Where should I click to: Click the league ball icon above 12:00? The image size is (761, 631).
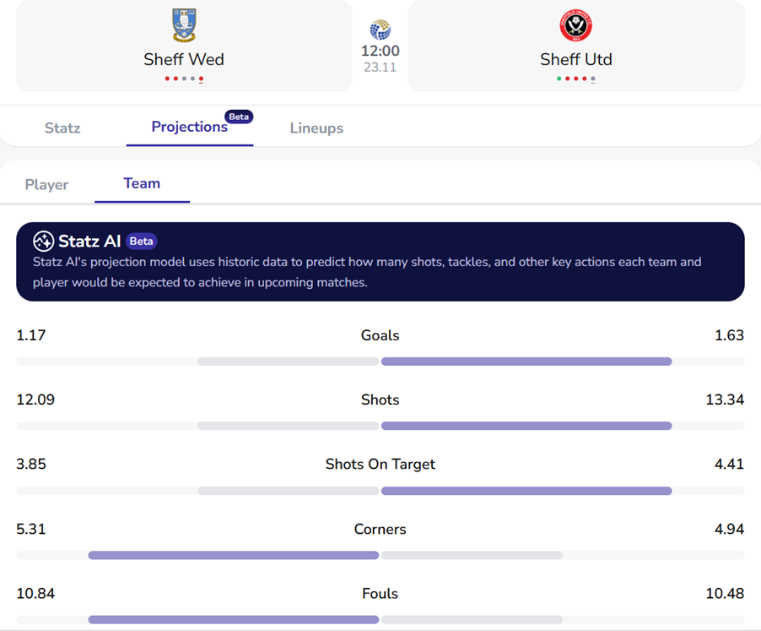tap(380, 30)
